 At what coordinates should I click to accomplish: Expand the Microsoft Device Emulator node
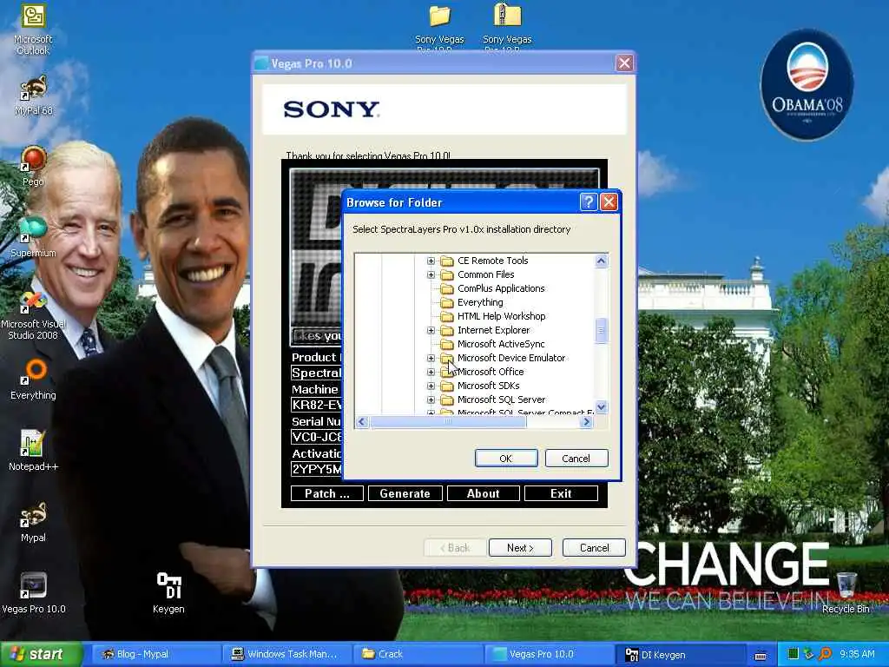tap(431, 358)
